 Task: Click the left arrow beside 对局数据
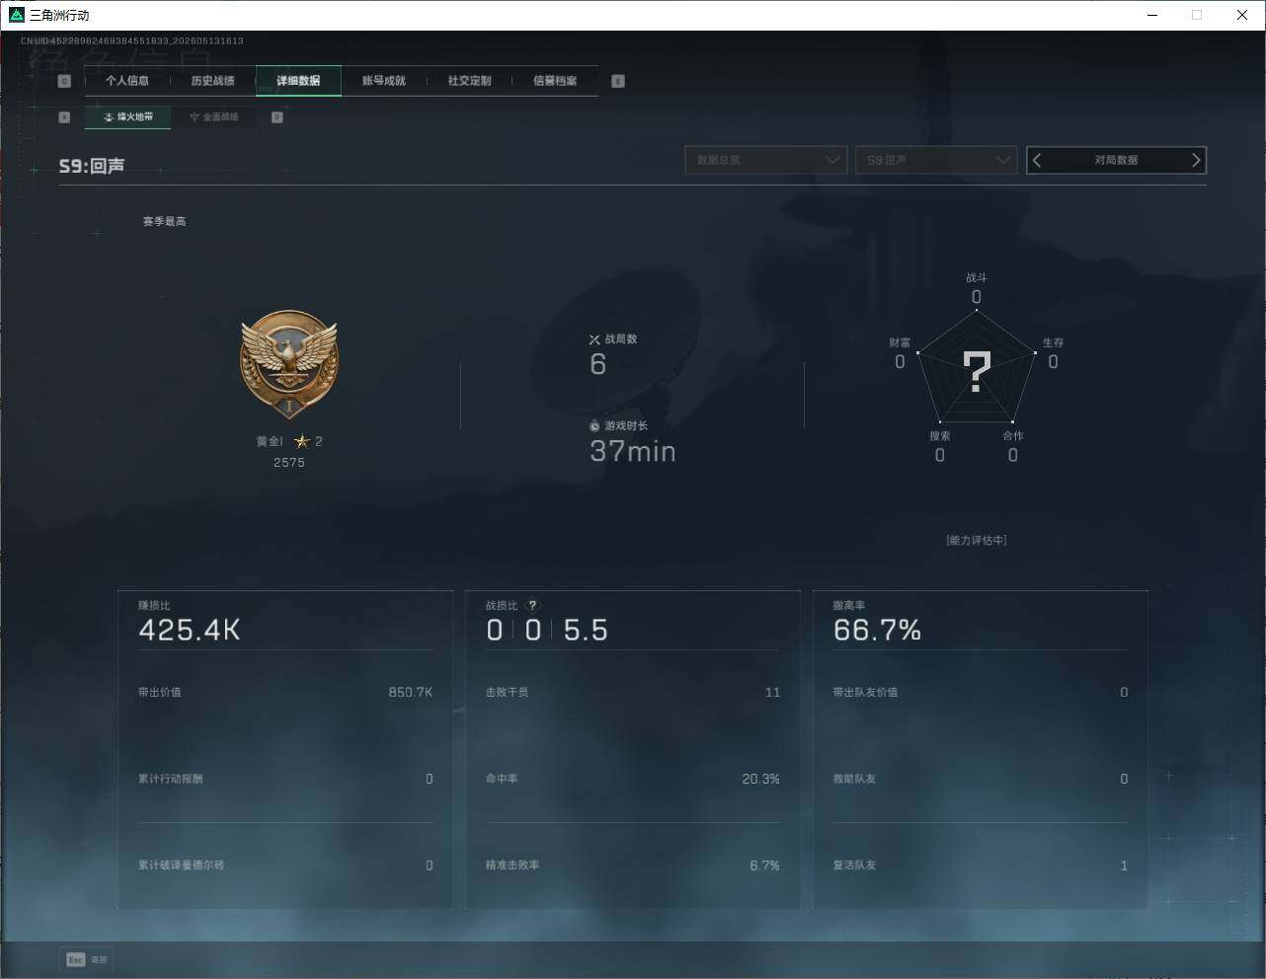pyautogui.click(x=1037, y=160)
